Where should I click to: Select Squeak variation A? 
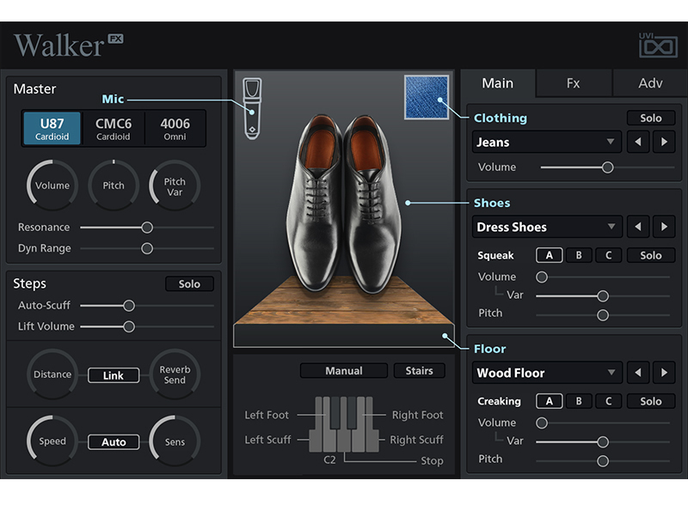[x=549, y=255]
